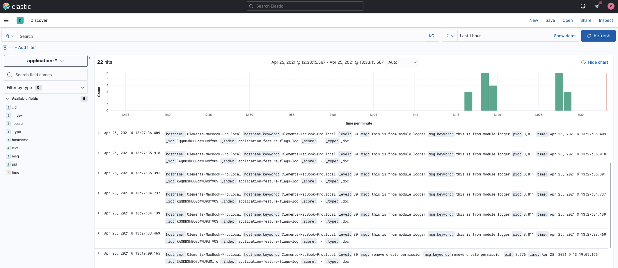Screen dimensions: 618x268
Task: Click Inspect in the top menu
Action: coord(606,20)
